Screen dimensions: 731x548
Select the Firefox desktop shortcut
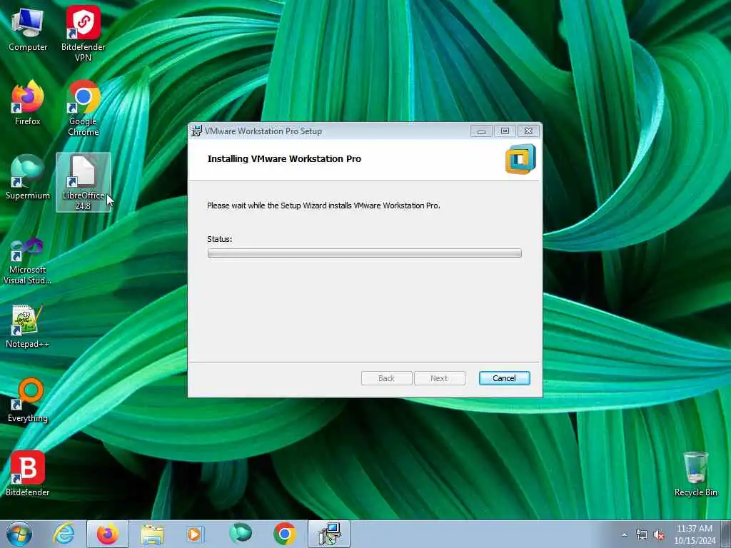28,103
